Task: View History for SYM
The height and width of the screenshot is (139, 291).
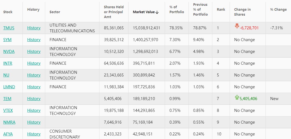Action: 34,40
